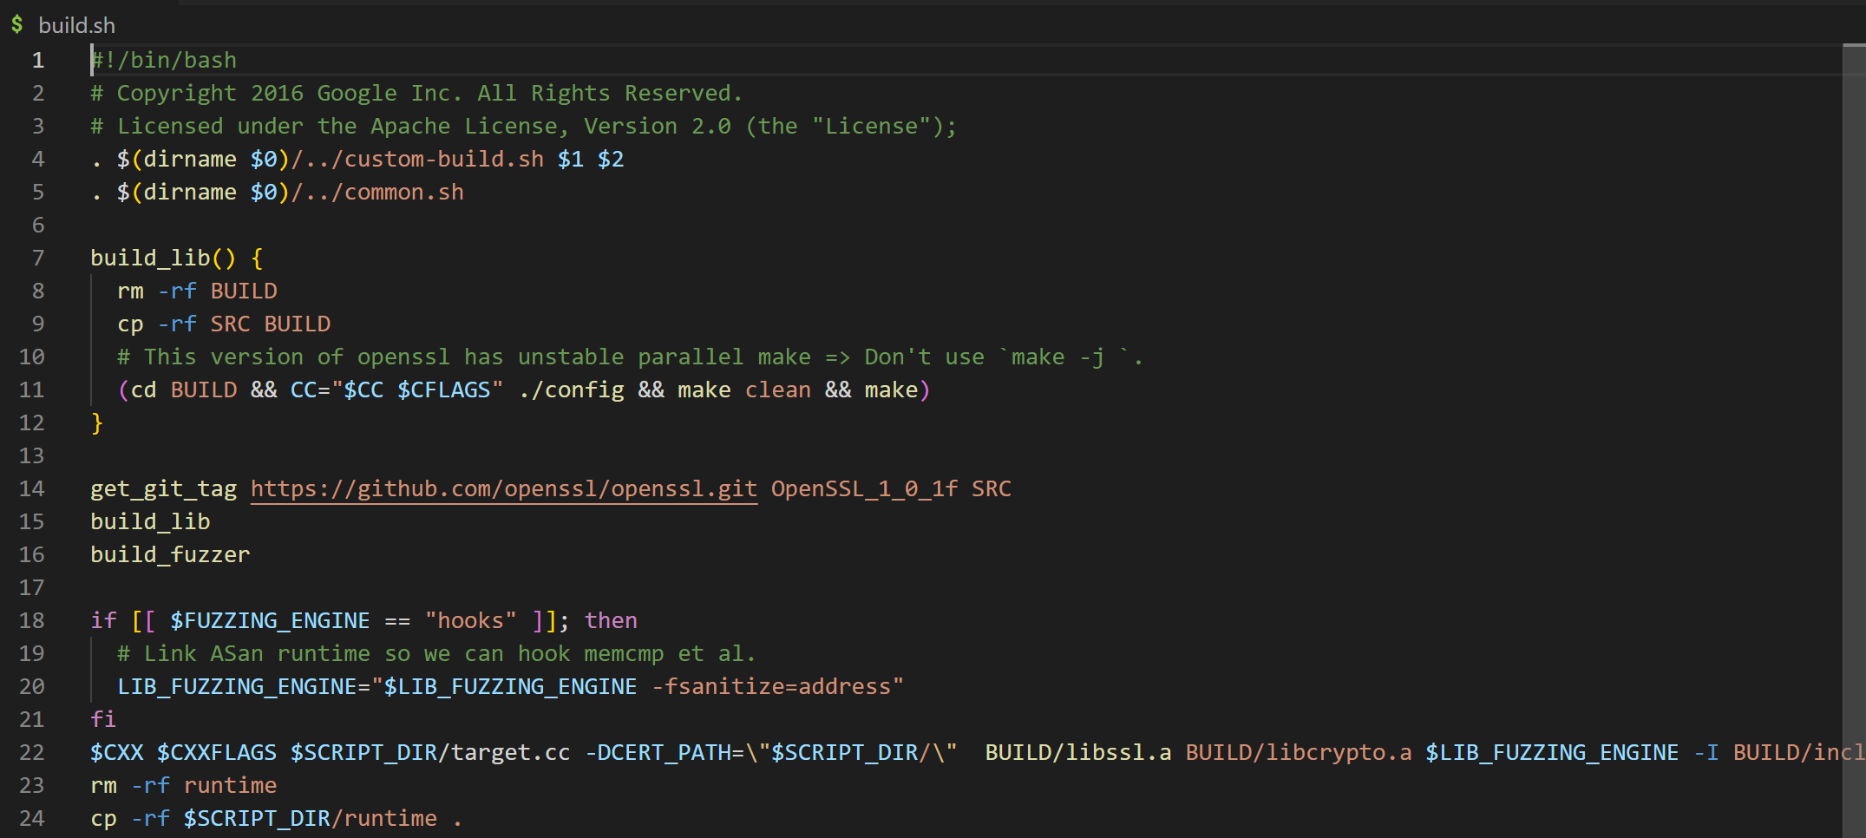The image size is (1866, 838).
Task: Click line number 22 in the gutter
Action: point(32,753)
